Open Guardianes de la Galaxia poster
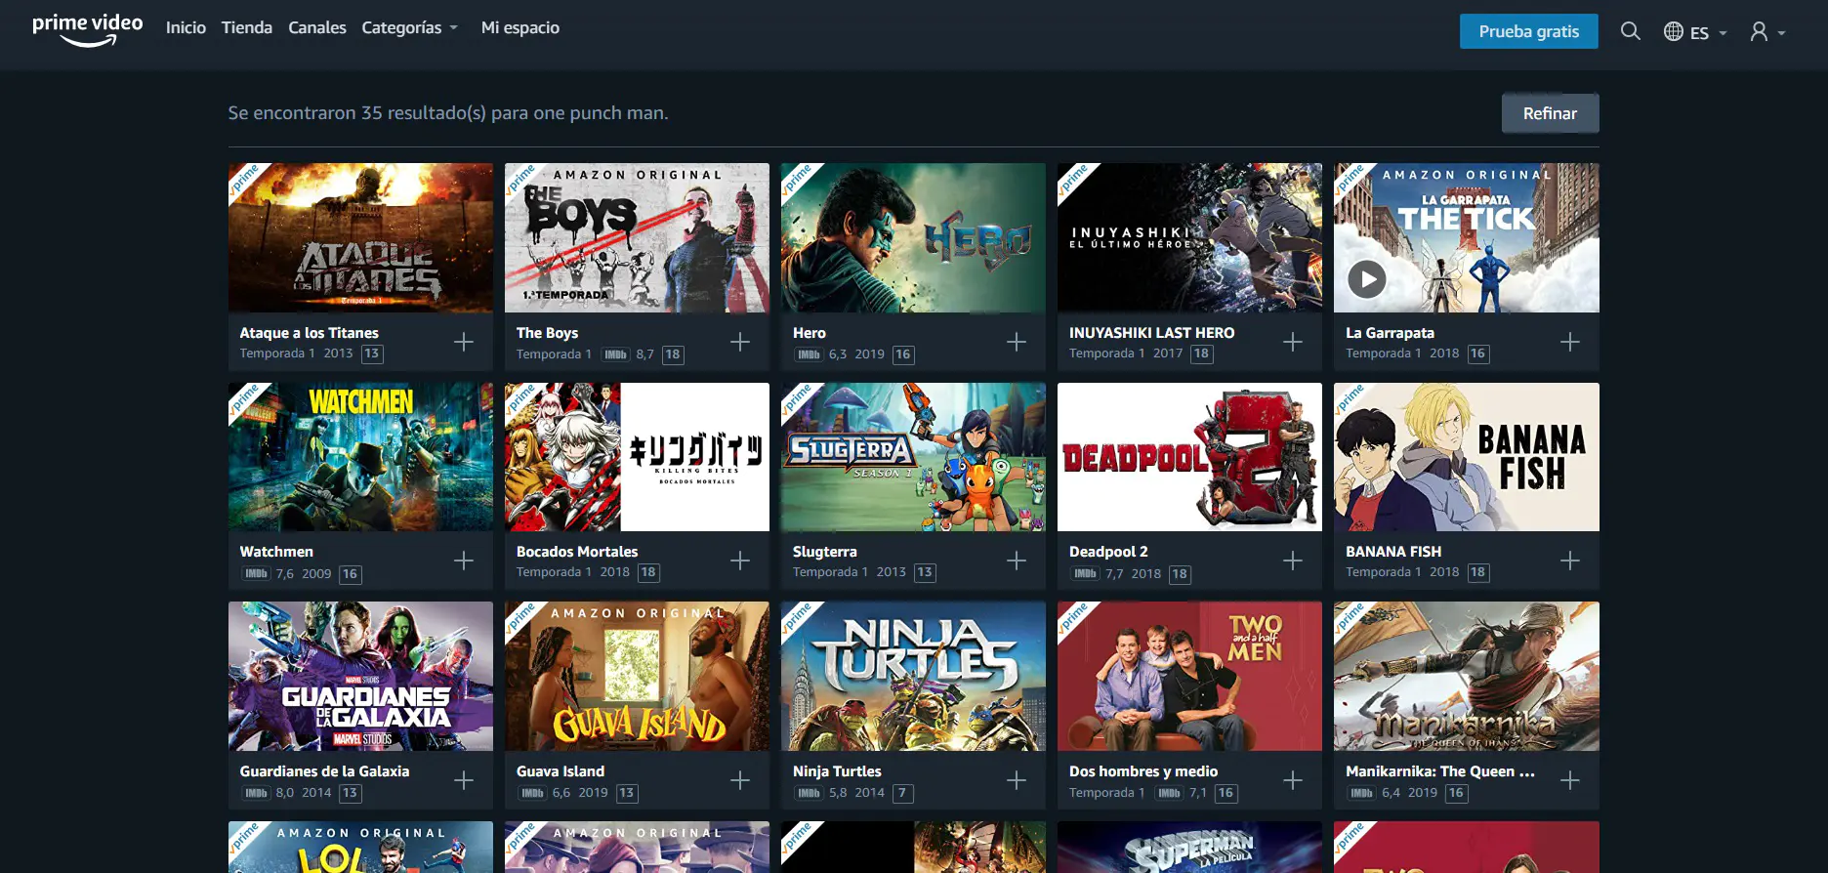 [360, 676]
